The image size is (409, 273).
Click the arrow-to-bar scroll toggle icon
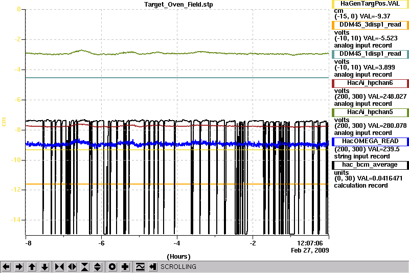click(x=153, y=267)
